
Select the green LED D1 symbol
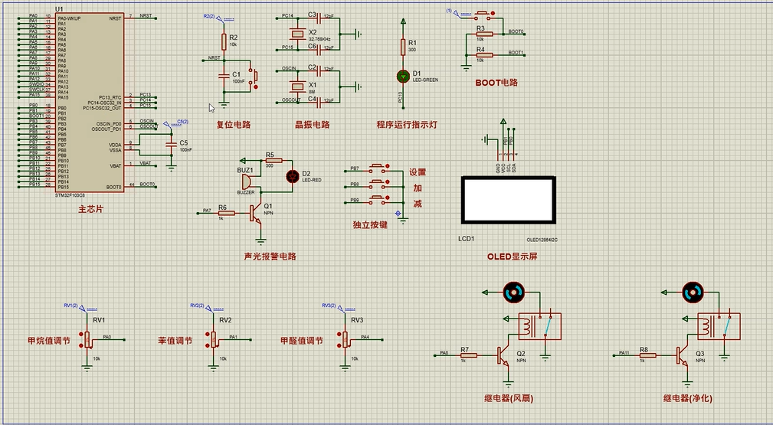(x=403, y=76)
